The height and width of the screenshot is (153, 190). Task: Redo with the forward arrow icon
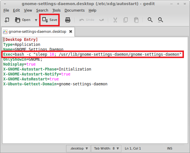[101, 20]
